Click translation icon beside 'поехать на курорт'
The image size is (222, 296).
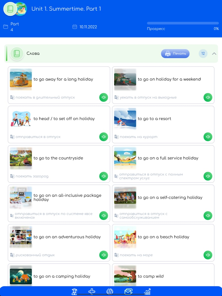point(117,137)
